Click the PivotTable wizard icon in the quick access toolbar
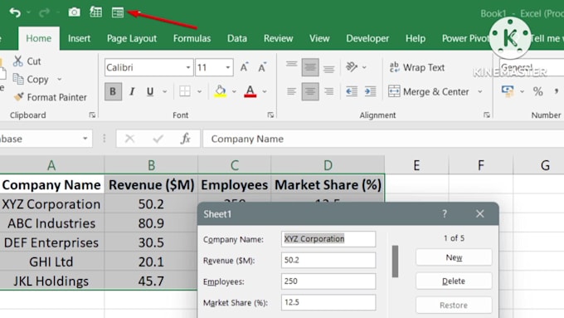Image resolution: width=564 pixels, height=318 pixels. (x=95, y=12)
